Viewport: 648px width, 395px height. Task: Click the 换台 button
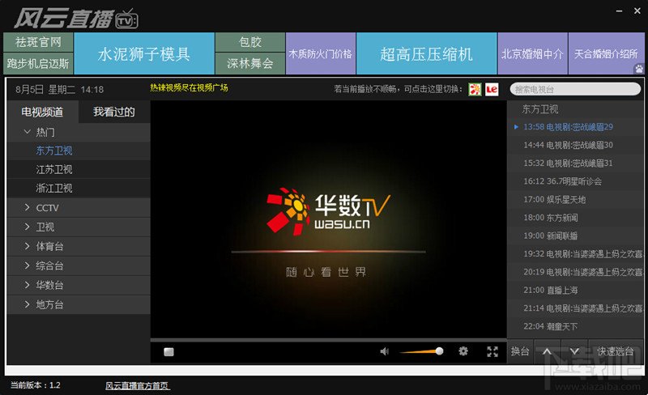pyautogui.click(x=520, y=351)
